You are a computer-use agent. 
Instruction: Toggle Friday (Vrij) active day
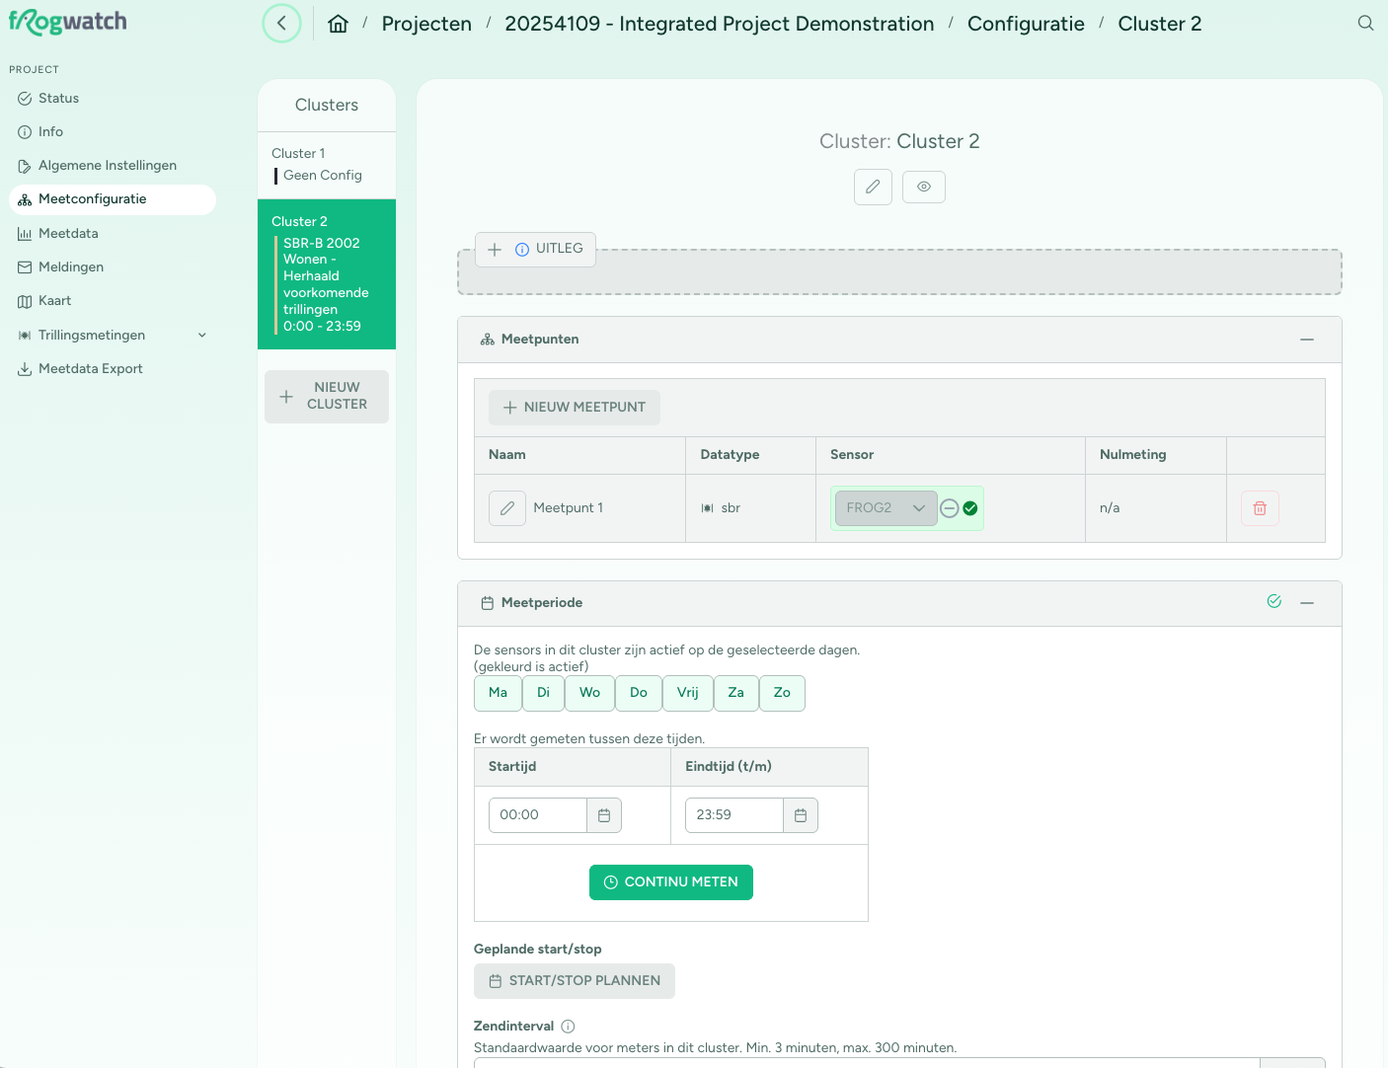coord(688,693)
